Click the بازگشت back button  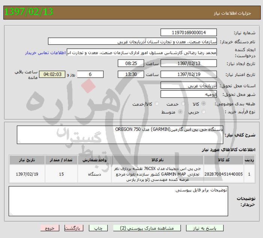click(74, 228)
